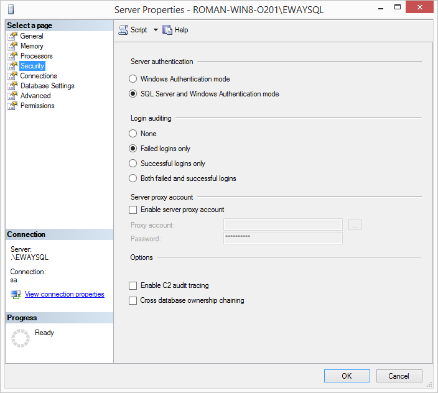Switch to the Processors page

(36, 56)
